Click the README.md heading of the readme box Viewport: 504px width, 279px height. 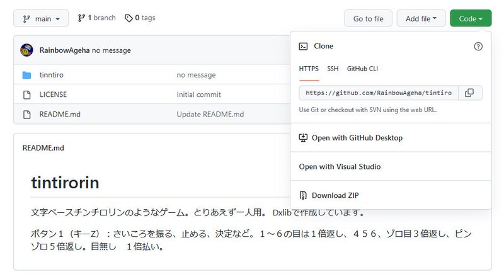(43, 148)
